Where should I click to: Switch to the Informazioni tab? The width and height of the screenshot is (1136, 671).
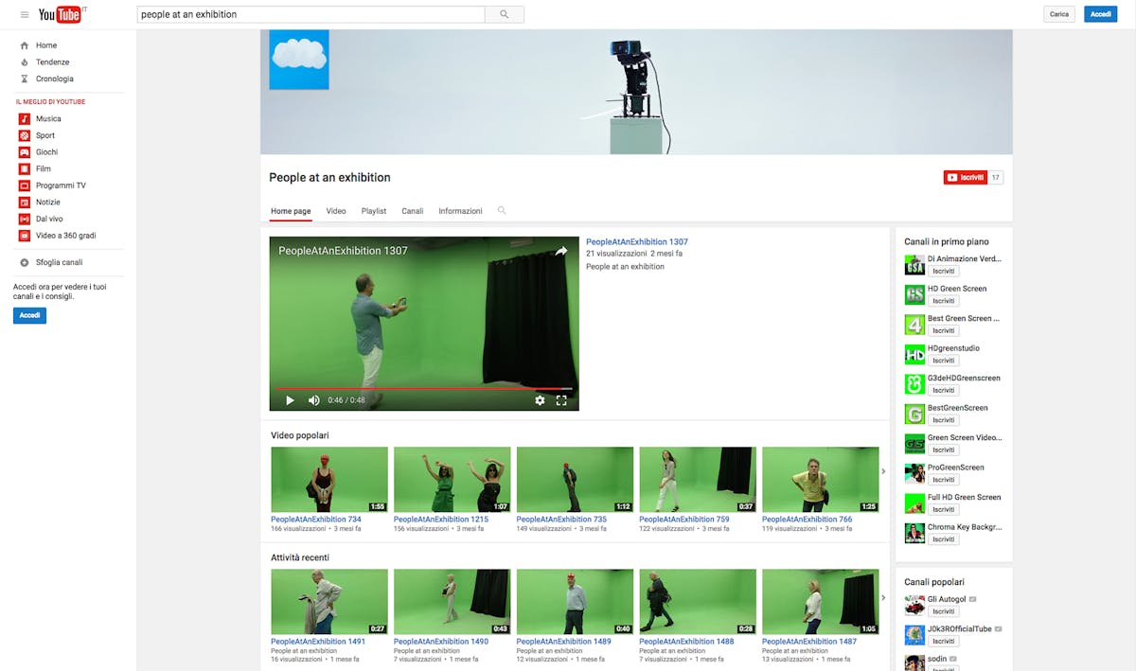(x=460, y=211)
